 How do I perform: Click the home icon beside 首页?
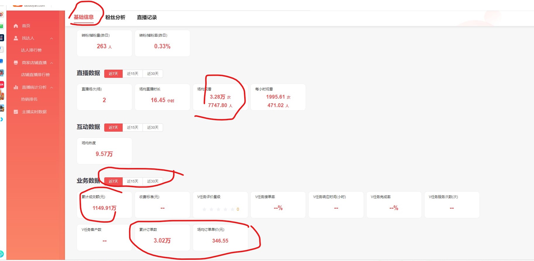16,26
